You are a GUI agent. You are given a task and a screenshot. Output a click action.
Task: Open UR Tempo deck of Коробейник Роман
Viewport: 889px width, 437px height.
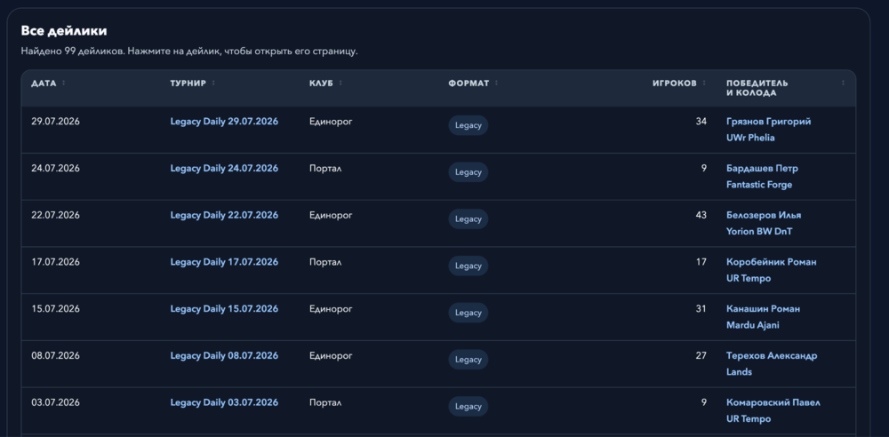pyautogui.click(x=749, y=278)
